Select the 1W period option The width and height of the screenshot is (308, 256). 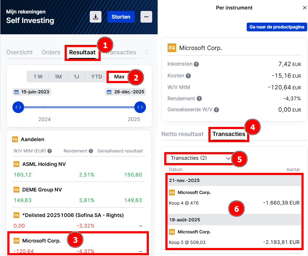(38, 77)
